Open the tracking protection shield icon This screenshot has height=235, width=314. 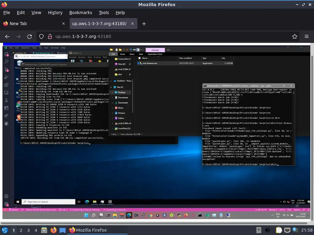click(41, 37)
